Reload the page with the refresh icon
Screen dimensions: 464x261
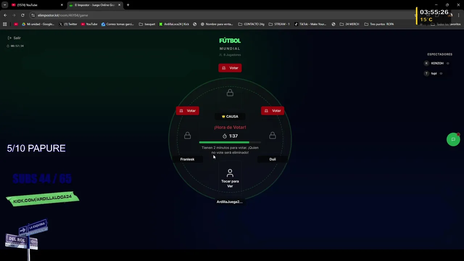[x=22, y=15]
